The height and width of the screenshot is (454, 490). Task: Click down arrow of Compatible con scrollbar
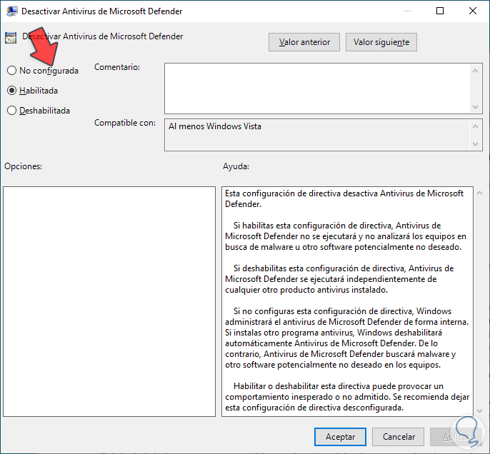click(x=475, y=144)
